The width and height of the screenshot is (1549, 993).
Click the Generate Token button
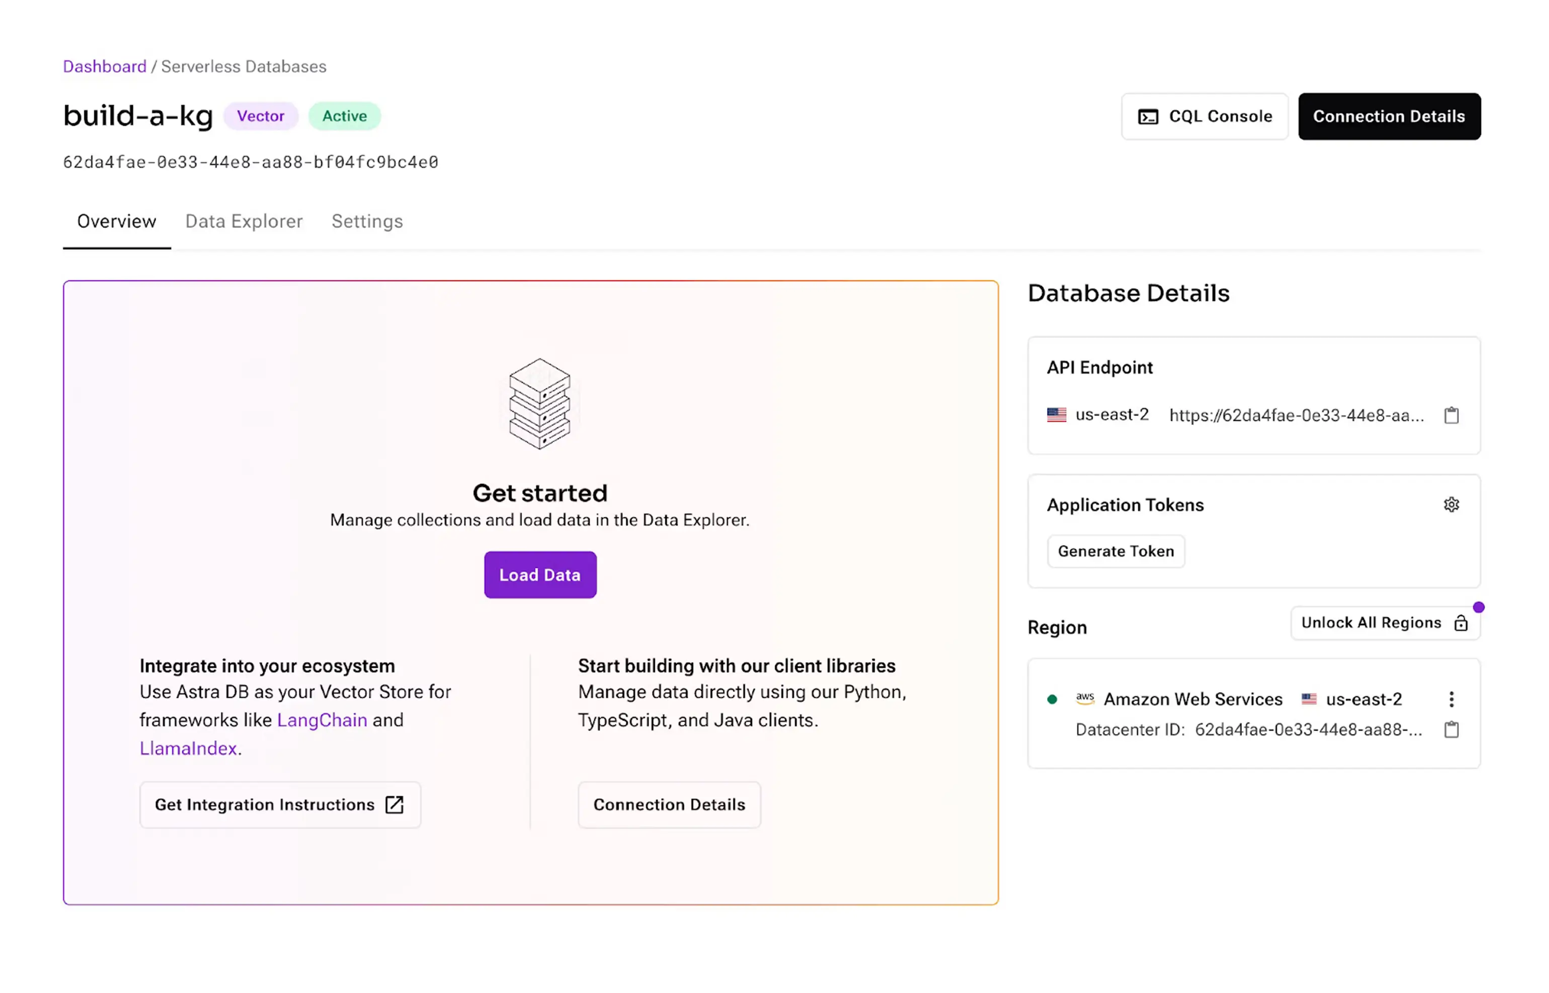click(x=1115, y=551)
